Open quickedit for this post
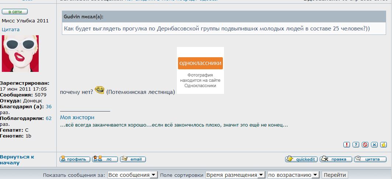 301,159
